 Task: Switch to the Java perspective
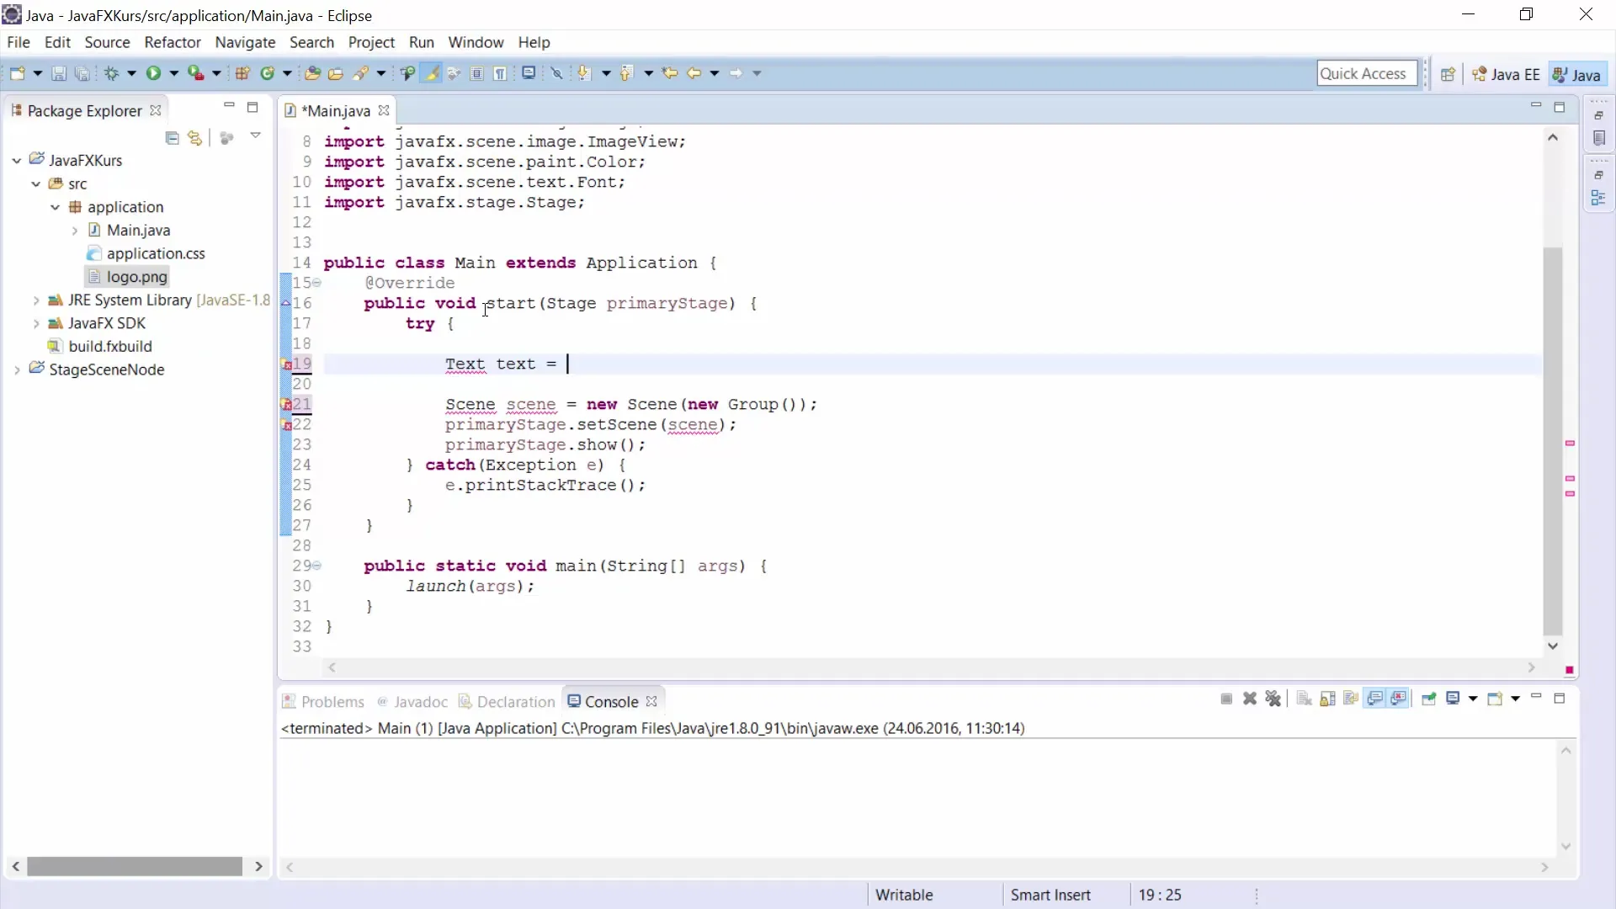coord(1576,74)
